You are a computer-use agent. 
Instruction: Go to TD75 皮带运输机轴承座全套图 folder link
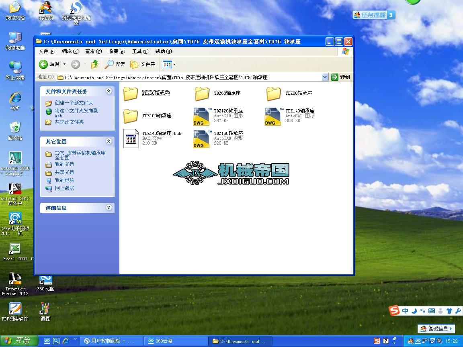point(80,155)
